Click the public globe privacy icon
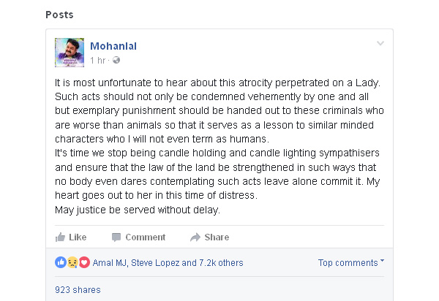 [116, 60]
